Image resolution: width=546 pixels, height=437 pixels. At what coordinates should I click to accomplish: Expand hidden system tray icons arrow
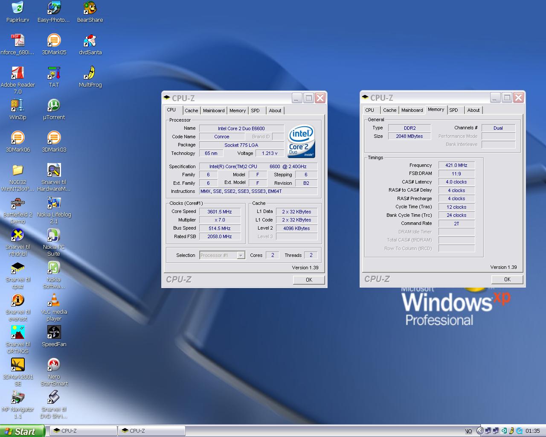(x=480, y=431)
